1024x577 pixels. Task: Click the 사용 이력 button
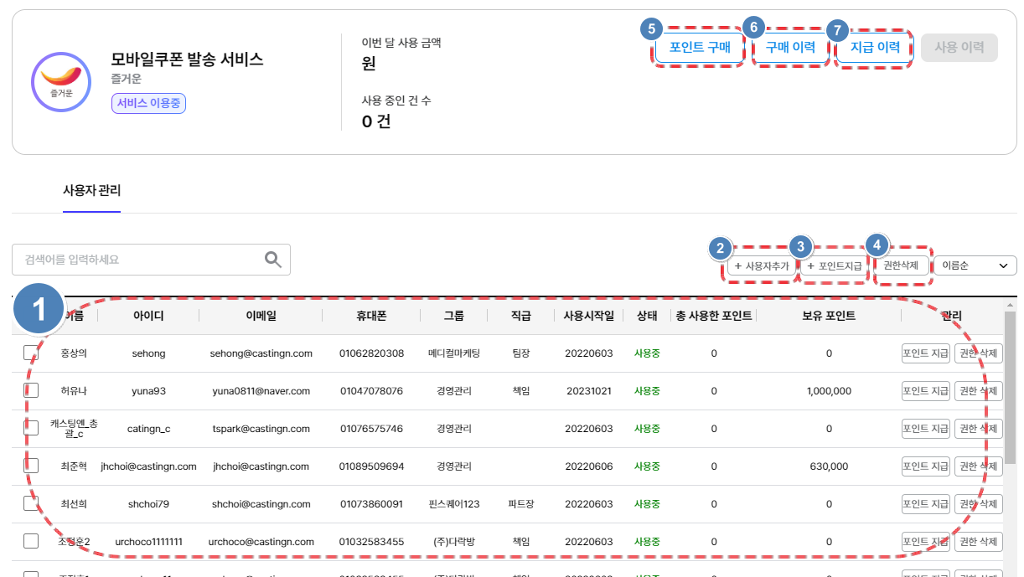click(959, 48)
